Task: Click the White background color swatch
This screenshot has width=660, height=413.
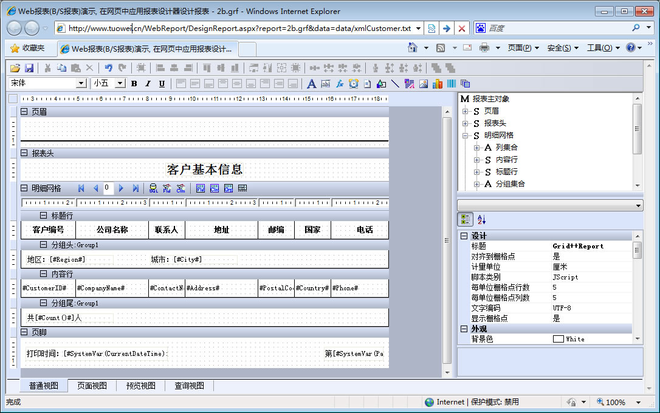Action: 558,339
